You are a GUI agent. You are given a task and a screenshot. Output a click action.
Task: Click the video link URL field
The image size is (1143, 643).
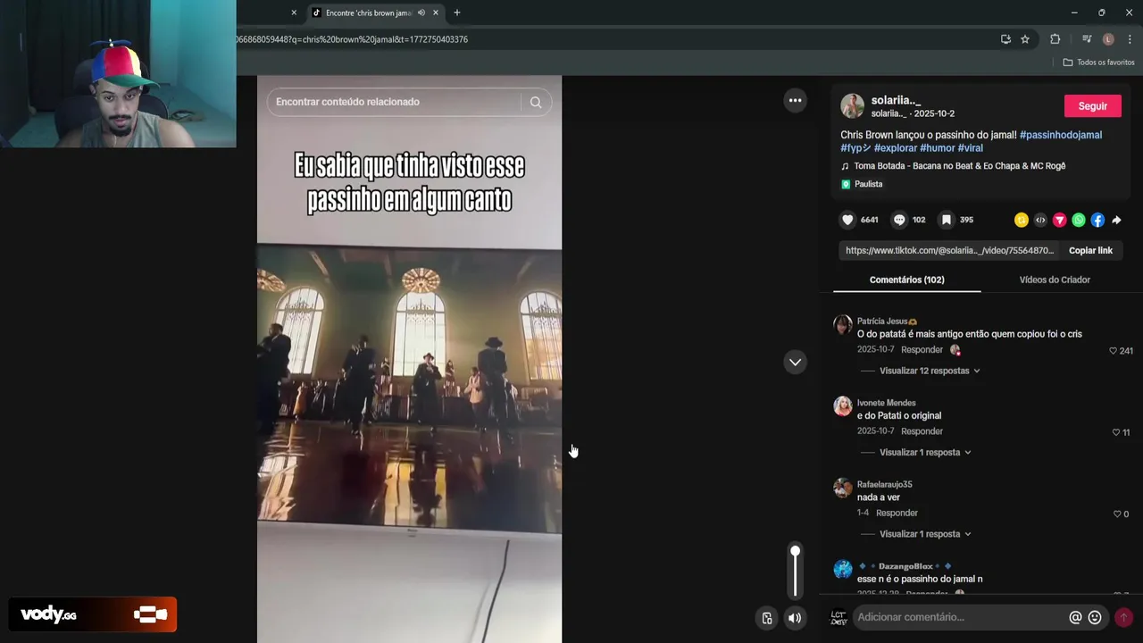949,250
